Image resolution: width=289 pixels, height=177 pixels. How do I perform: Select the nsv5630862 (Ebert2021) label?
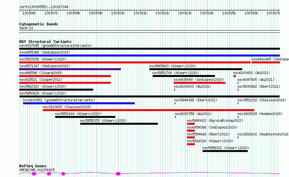coord(259,86)
